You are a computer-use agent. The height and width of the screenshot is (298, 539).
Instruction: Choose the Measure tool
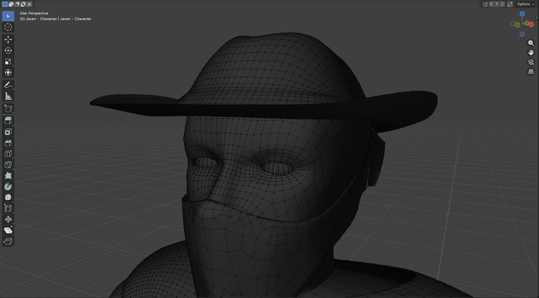(8, 96)
